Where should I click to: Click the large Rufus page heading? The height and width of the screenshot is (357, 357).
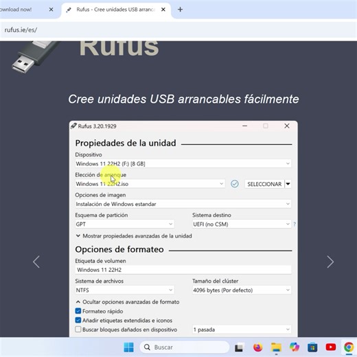point(119,48)
